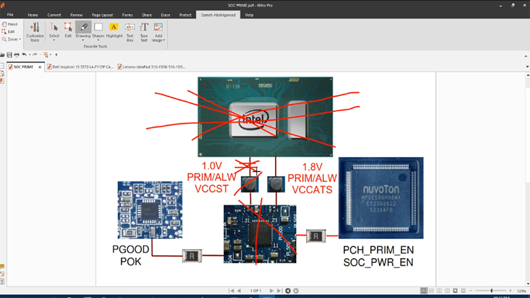Switch to the Review tab
The image size is (530, 298).
pyautogui.click(x=76, y=15)
